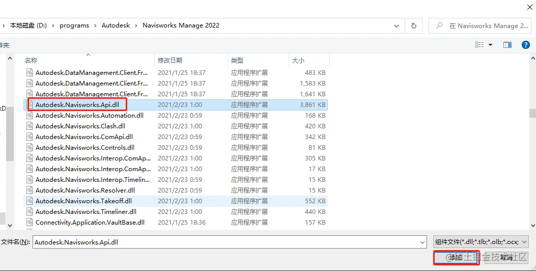Select Autodesk.Navisworks.Resolver.dll file name
Image resolution: width=536 pixels, height=271 pixels.
tap(85, 190)
